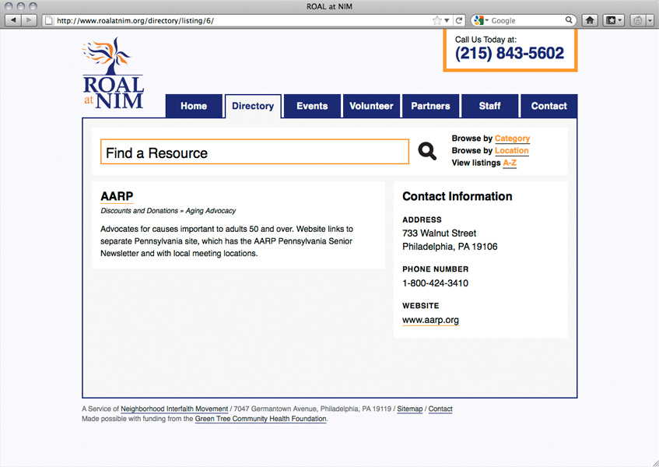The height and width of the screenshot is (467, 659).
Task: Reload the page with refresh icon
Action: pos(459,20)
